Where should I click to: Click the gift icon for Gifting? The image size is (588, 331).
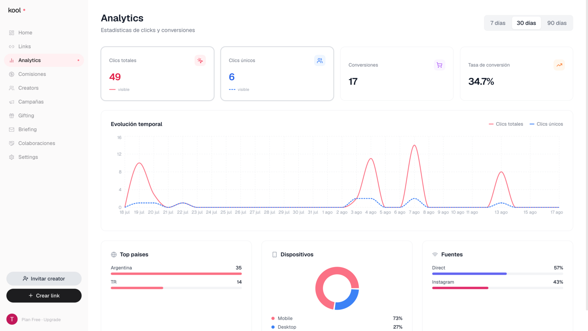point(12,115)
